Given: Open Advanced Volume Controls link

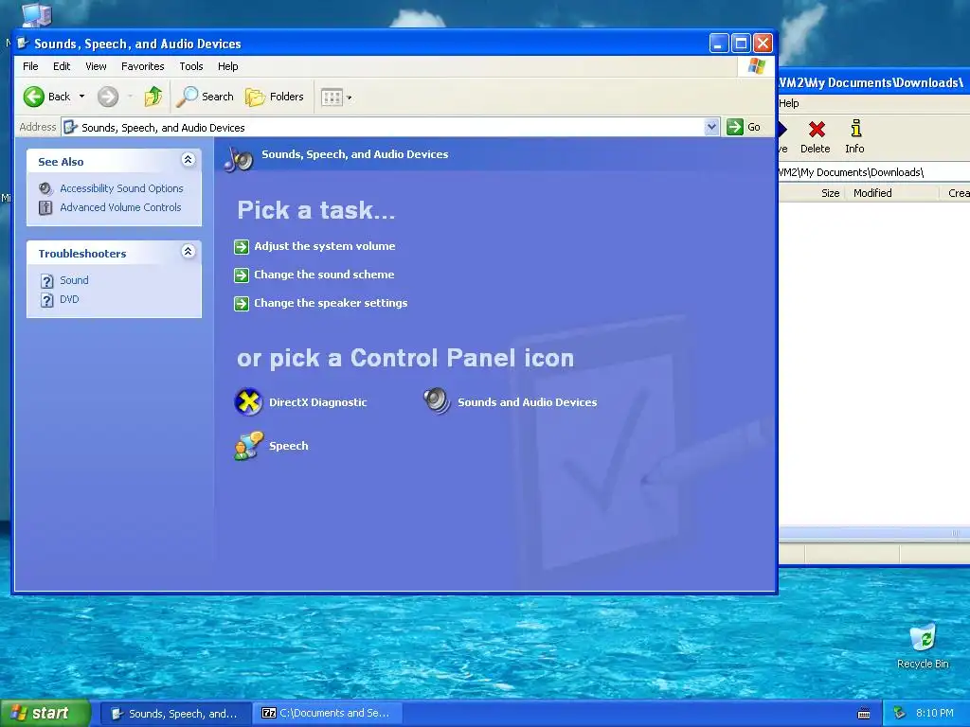Looking at the screenshot, I should pyautogui.click(x=120, y=207).
